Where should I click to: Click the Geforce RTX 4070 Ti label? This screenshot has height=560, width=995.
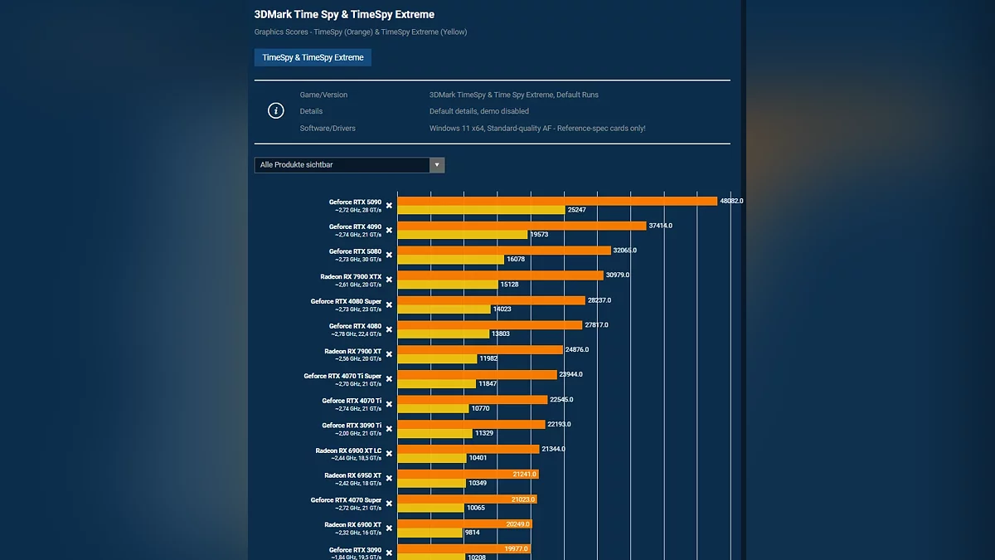pyautogui.click(x=352, y=401)
